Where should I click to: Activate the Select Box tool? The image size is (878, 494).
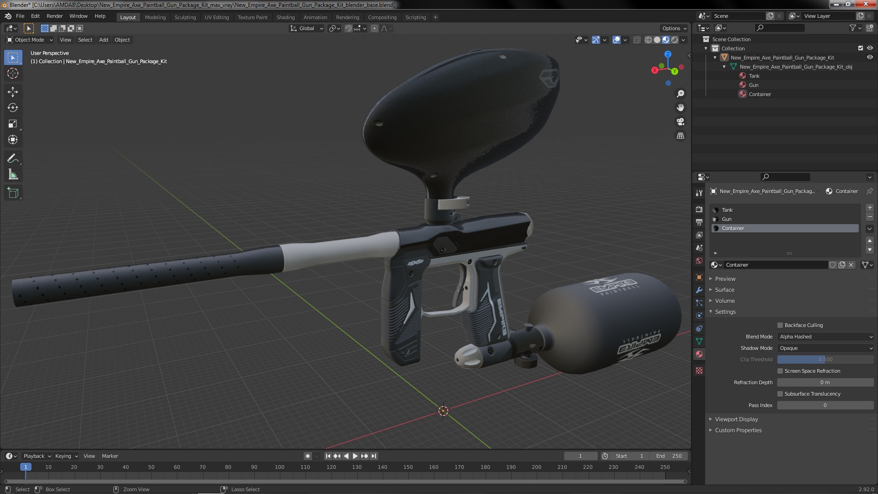13,58
